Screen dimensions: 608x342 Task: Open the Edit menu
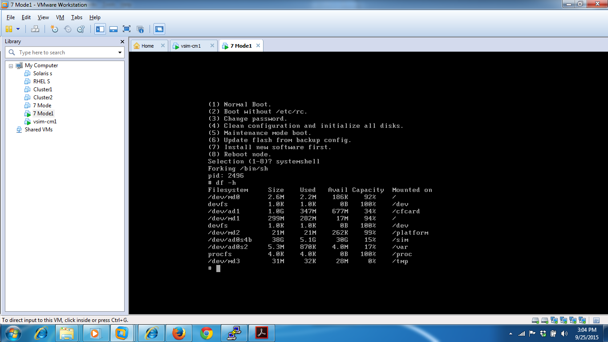point(26,17)
